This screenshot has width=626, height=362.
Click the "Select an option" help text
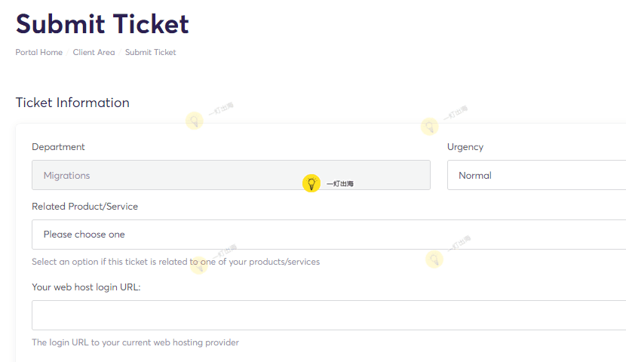(x=176, y=262)
